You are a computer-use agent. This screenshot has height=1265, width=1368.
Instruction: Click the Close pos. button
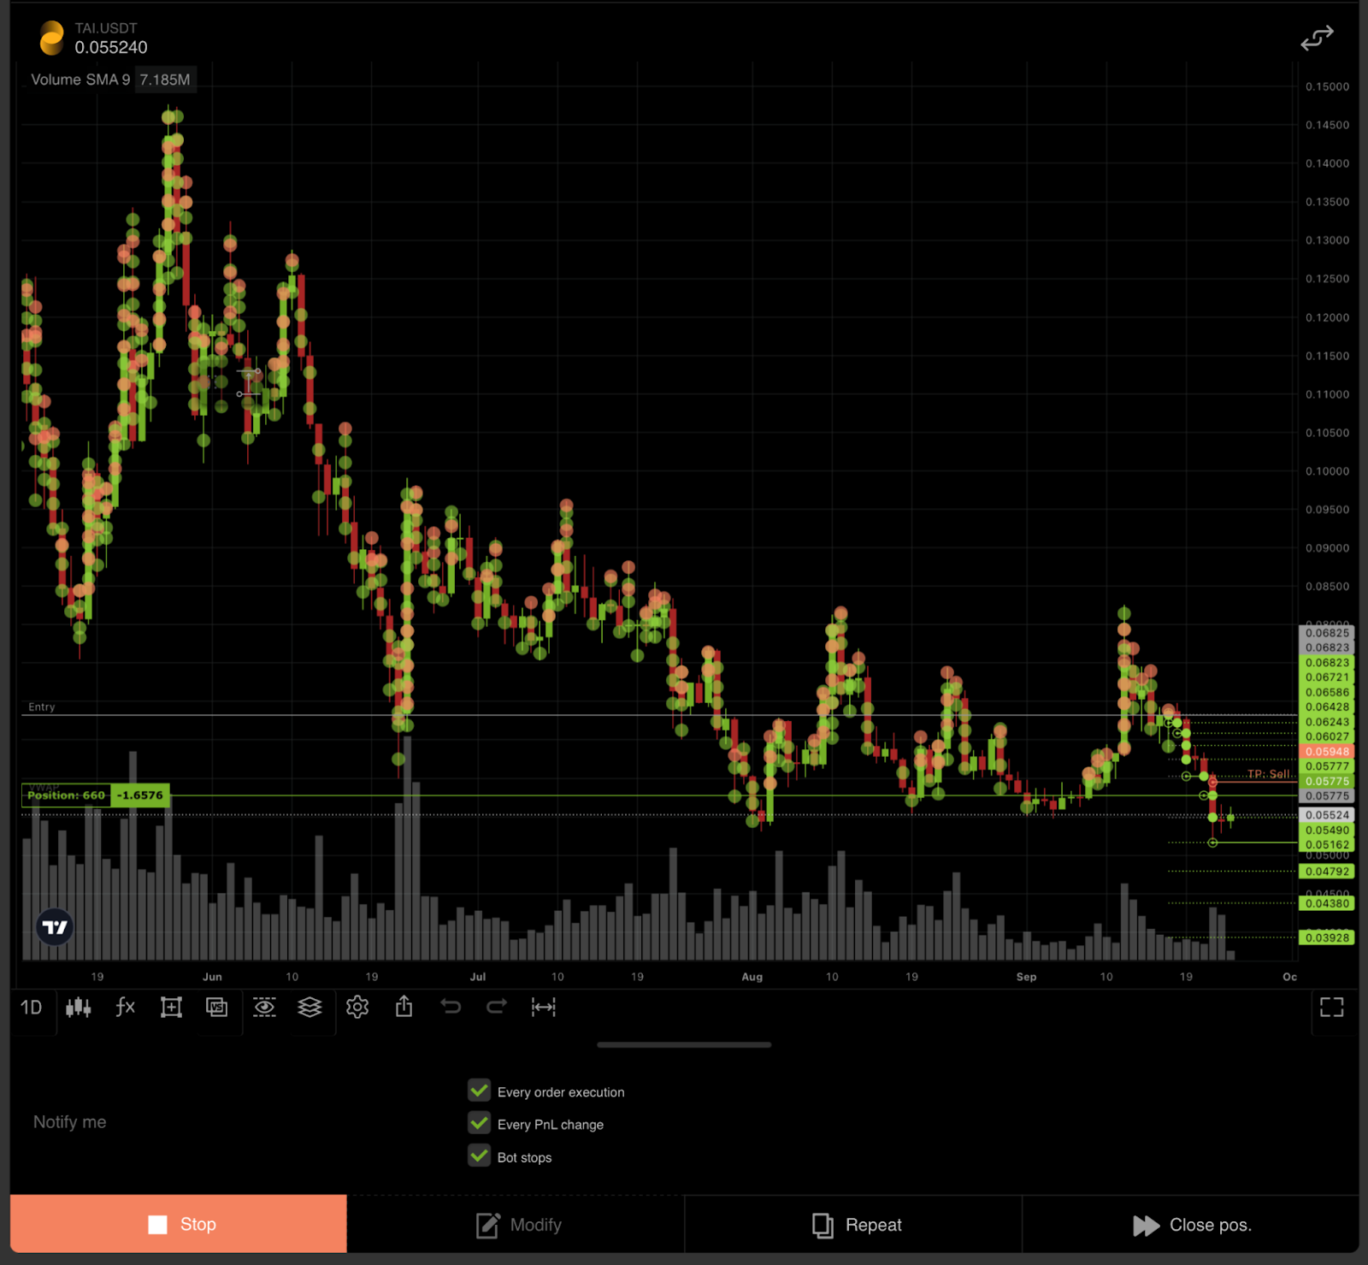point(1192,1225)
